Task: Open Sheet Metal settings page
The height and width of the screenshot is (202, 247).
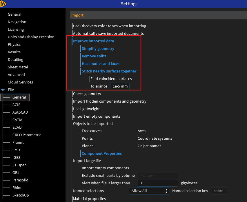Action: (18, 67)
